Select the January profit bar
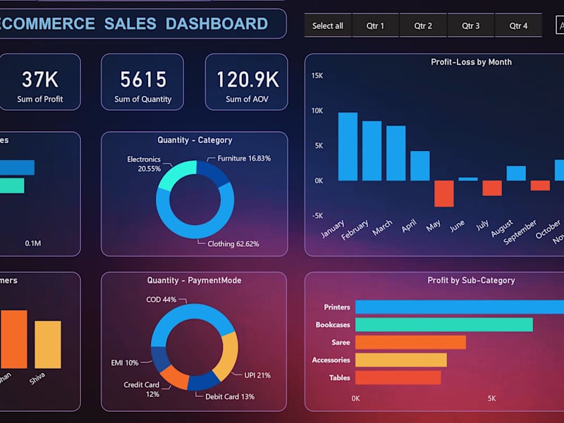 [x=348, y=147]
